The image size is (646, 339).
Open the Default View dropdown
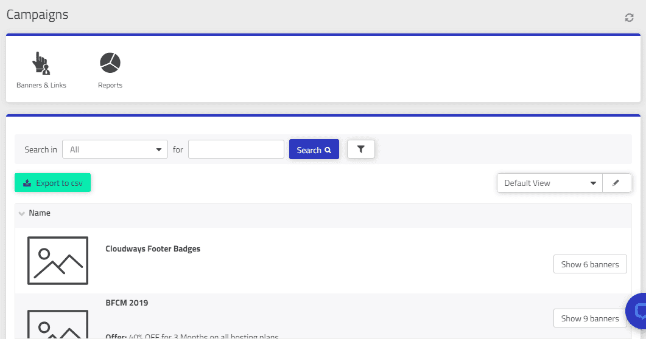[x=550, y=183]
